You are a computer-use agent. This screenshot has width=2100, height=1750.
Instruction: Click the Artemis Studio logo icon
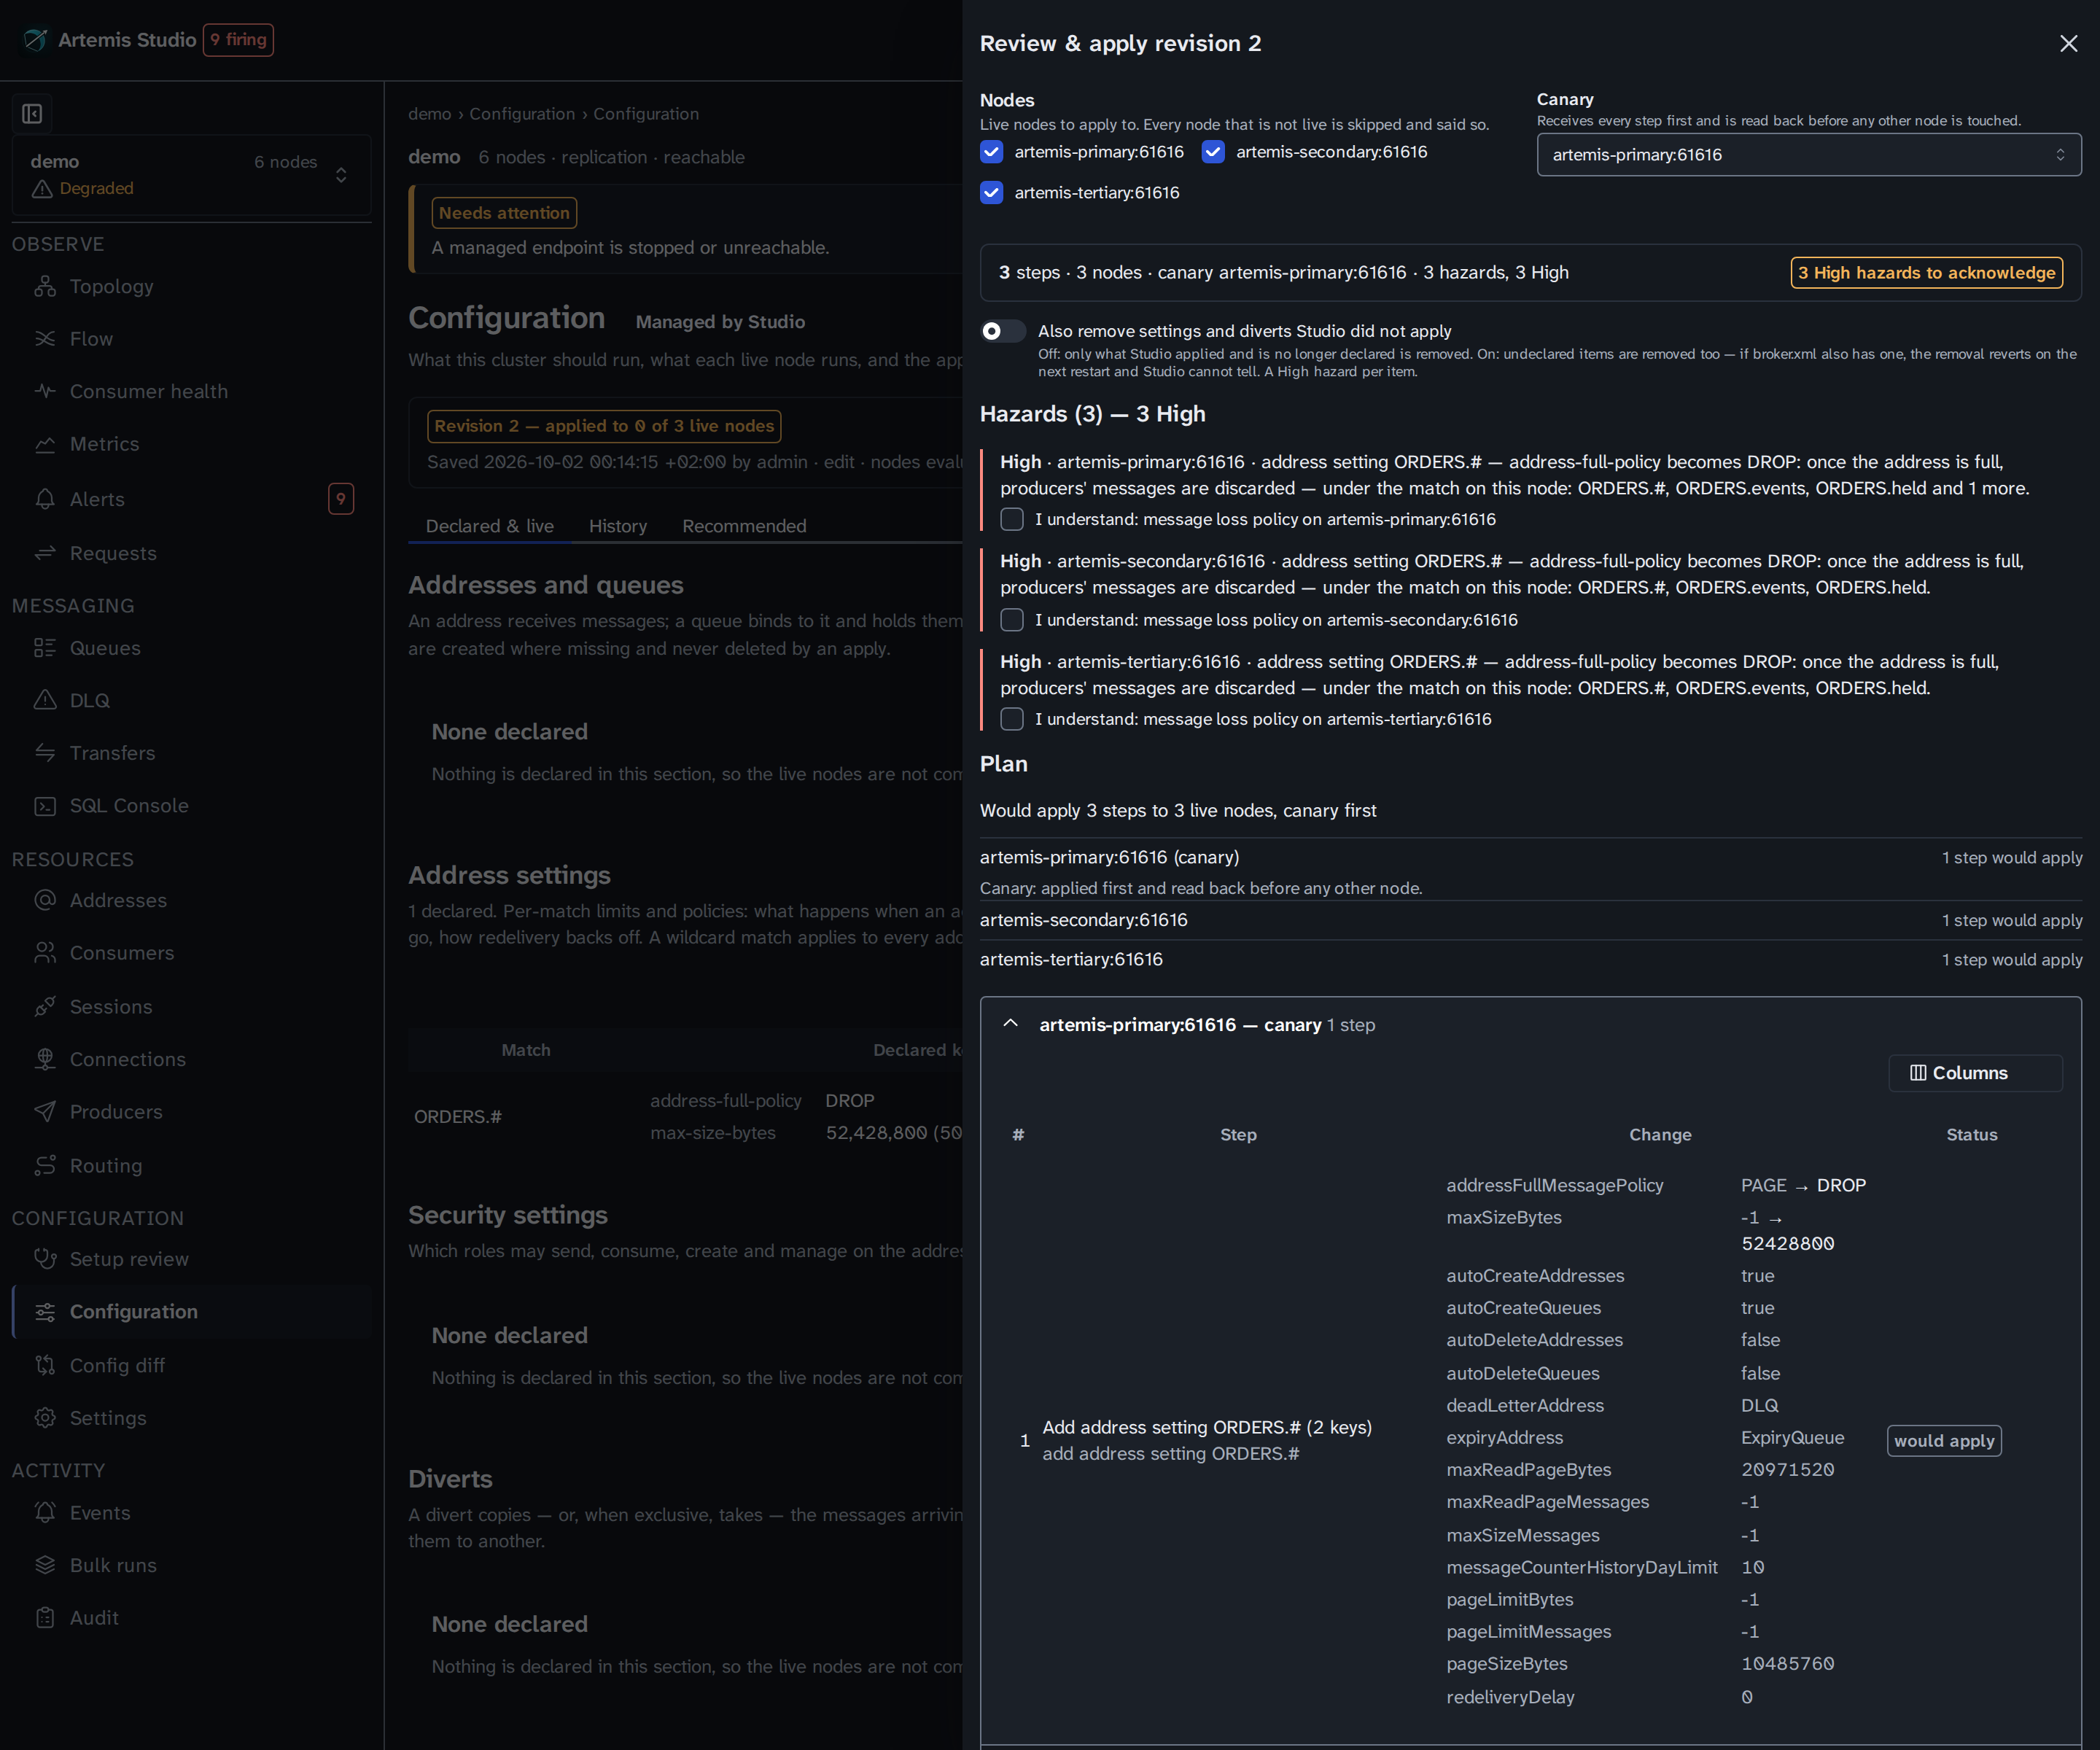coord(35,40)
